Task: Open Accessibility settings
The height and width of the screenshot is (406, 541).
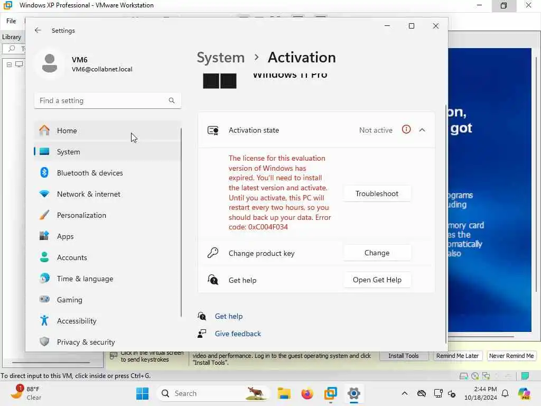Action: pyautogui.click(x=107, y=321)
